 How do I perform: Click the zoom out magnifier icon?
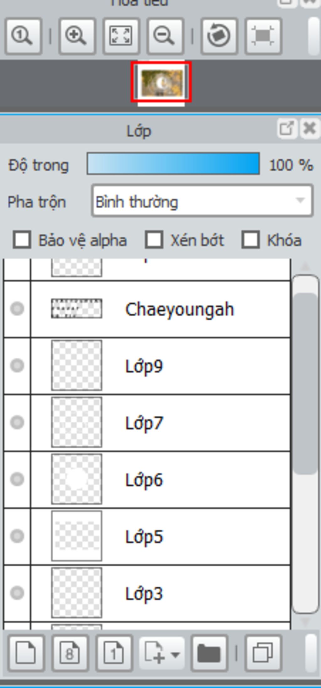166,36
